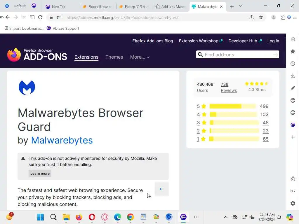The image size is (299, 224).
Task: Go forward with the forward arrow
Action: [x=16, y=17]
